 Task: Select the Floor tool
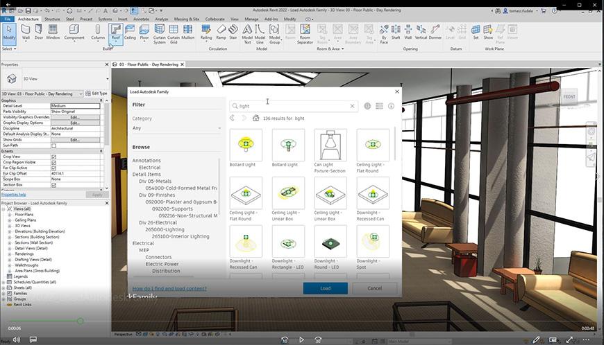coord(144,33)
